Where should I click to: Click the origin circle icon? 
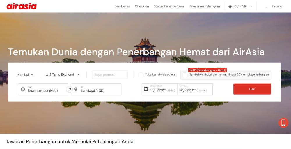[x=23, y=90]
